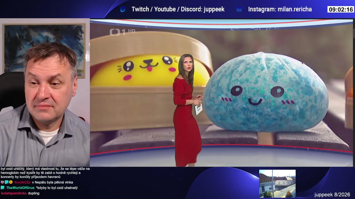The image size is (355, 199).
Task: Open the KocikCZz chat username
Action: pyautogui.click(x=22, y=182)
